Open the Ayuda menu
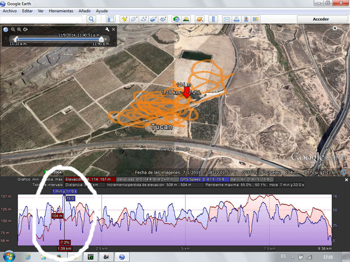Screen dimensions: 350x262 click(x=102, y=11)
